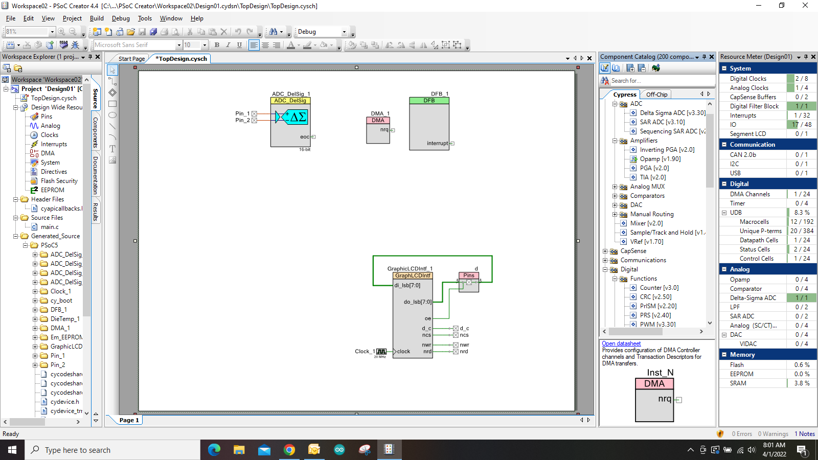818x460 pixels.
Task: Open the Build menu
Action: tap(97, 18)
